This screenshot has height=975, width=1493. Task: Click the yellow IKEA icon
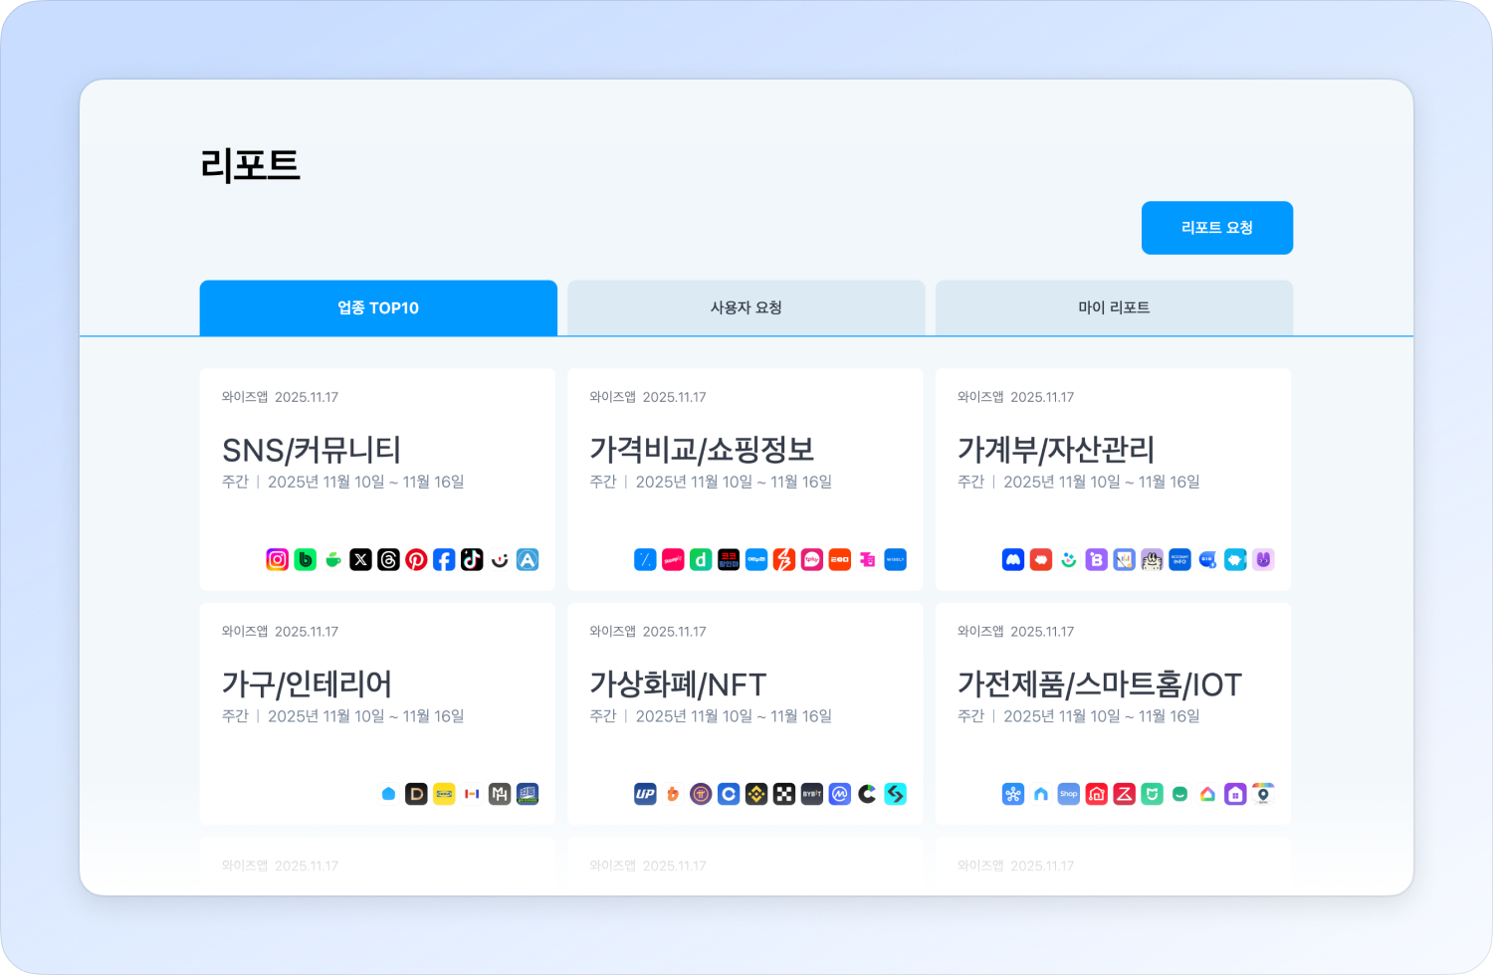pos(445,794)
